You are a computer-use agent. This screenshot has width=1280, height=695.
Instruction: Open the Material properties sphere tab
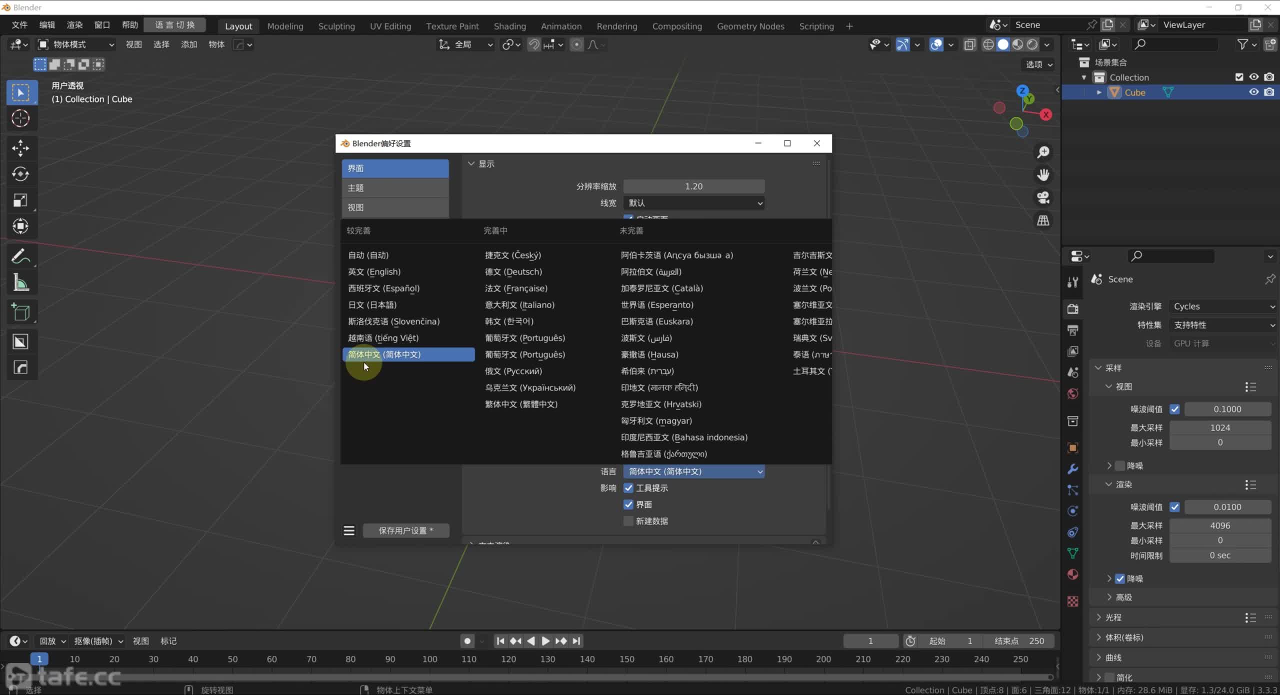1072,574
